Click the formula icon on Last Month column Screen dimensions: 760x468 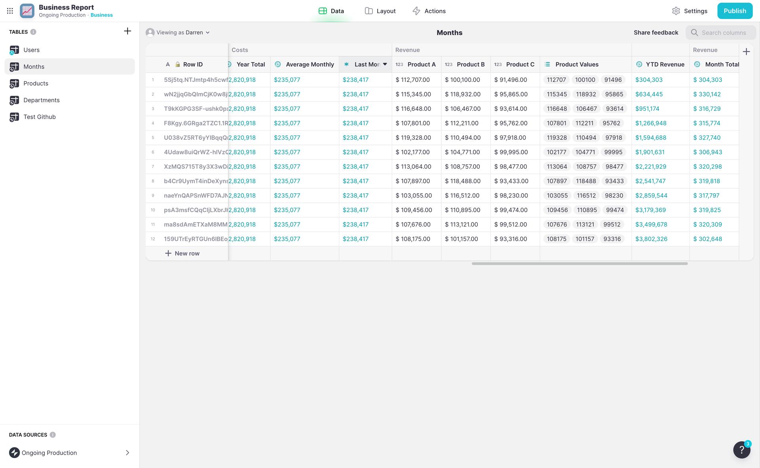point(346,64)
